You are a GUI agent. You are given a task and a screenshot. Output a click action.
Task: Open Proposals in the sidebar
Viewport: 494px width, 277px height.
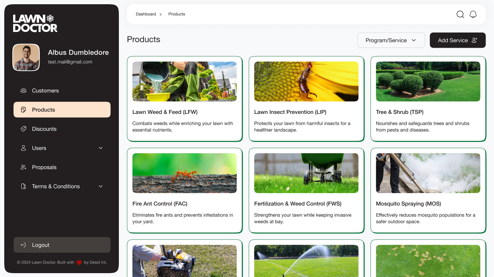click(62, 167)
